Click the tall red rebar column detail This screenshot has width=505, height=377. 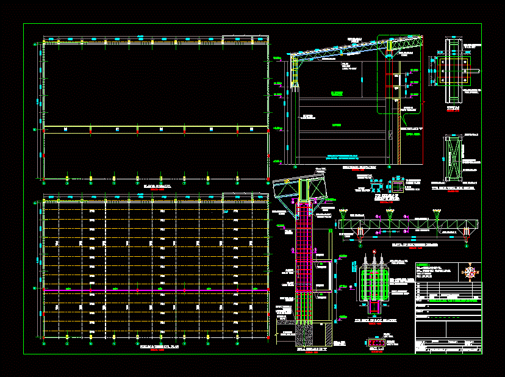coord(304,264)
